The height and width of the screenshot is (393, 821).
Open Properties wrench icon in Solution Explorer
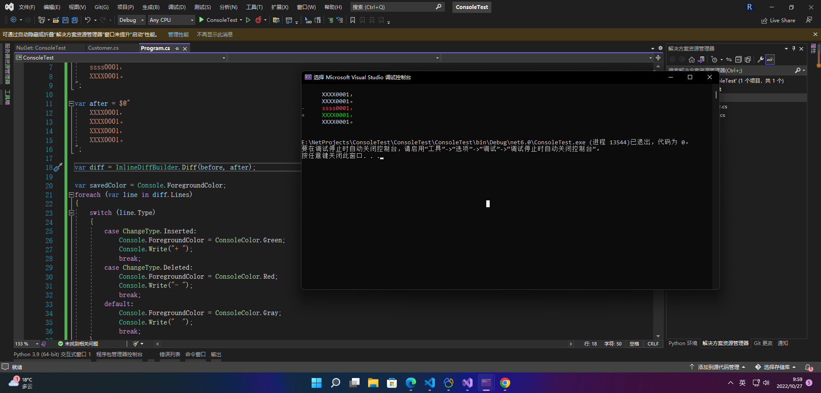pos(761,60)
